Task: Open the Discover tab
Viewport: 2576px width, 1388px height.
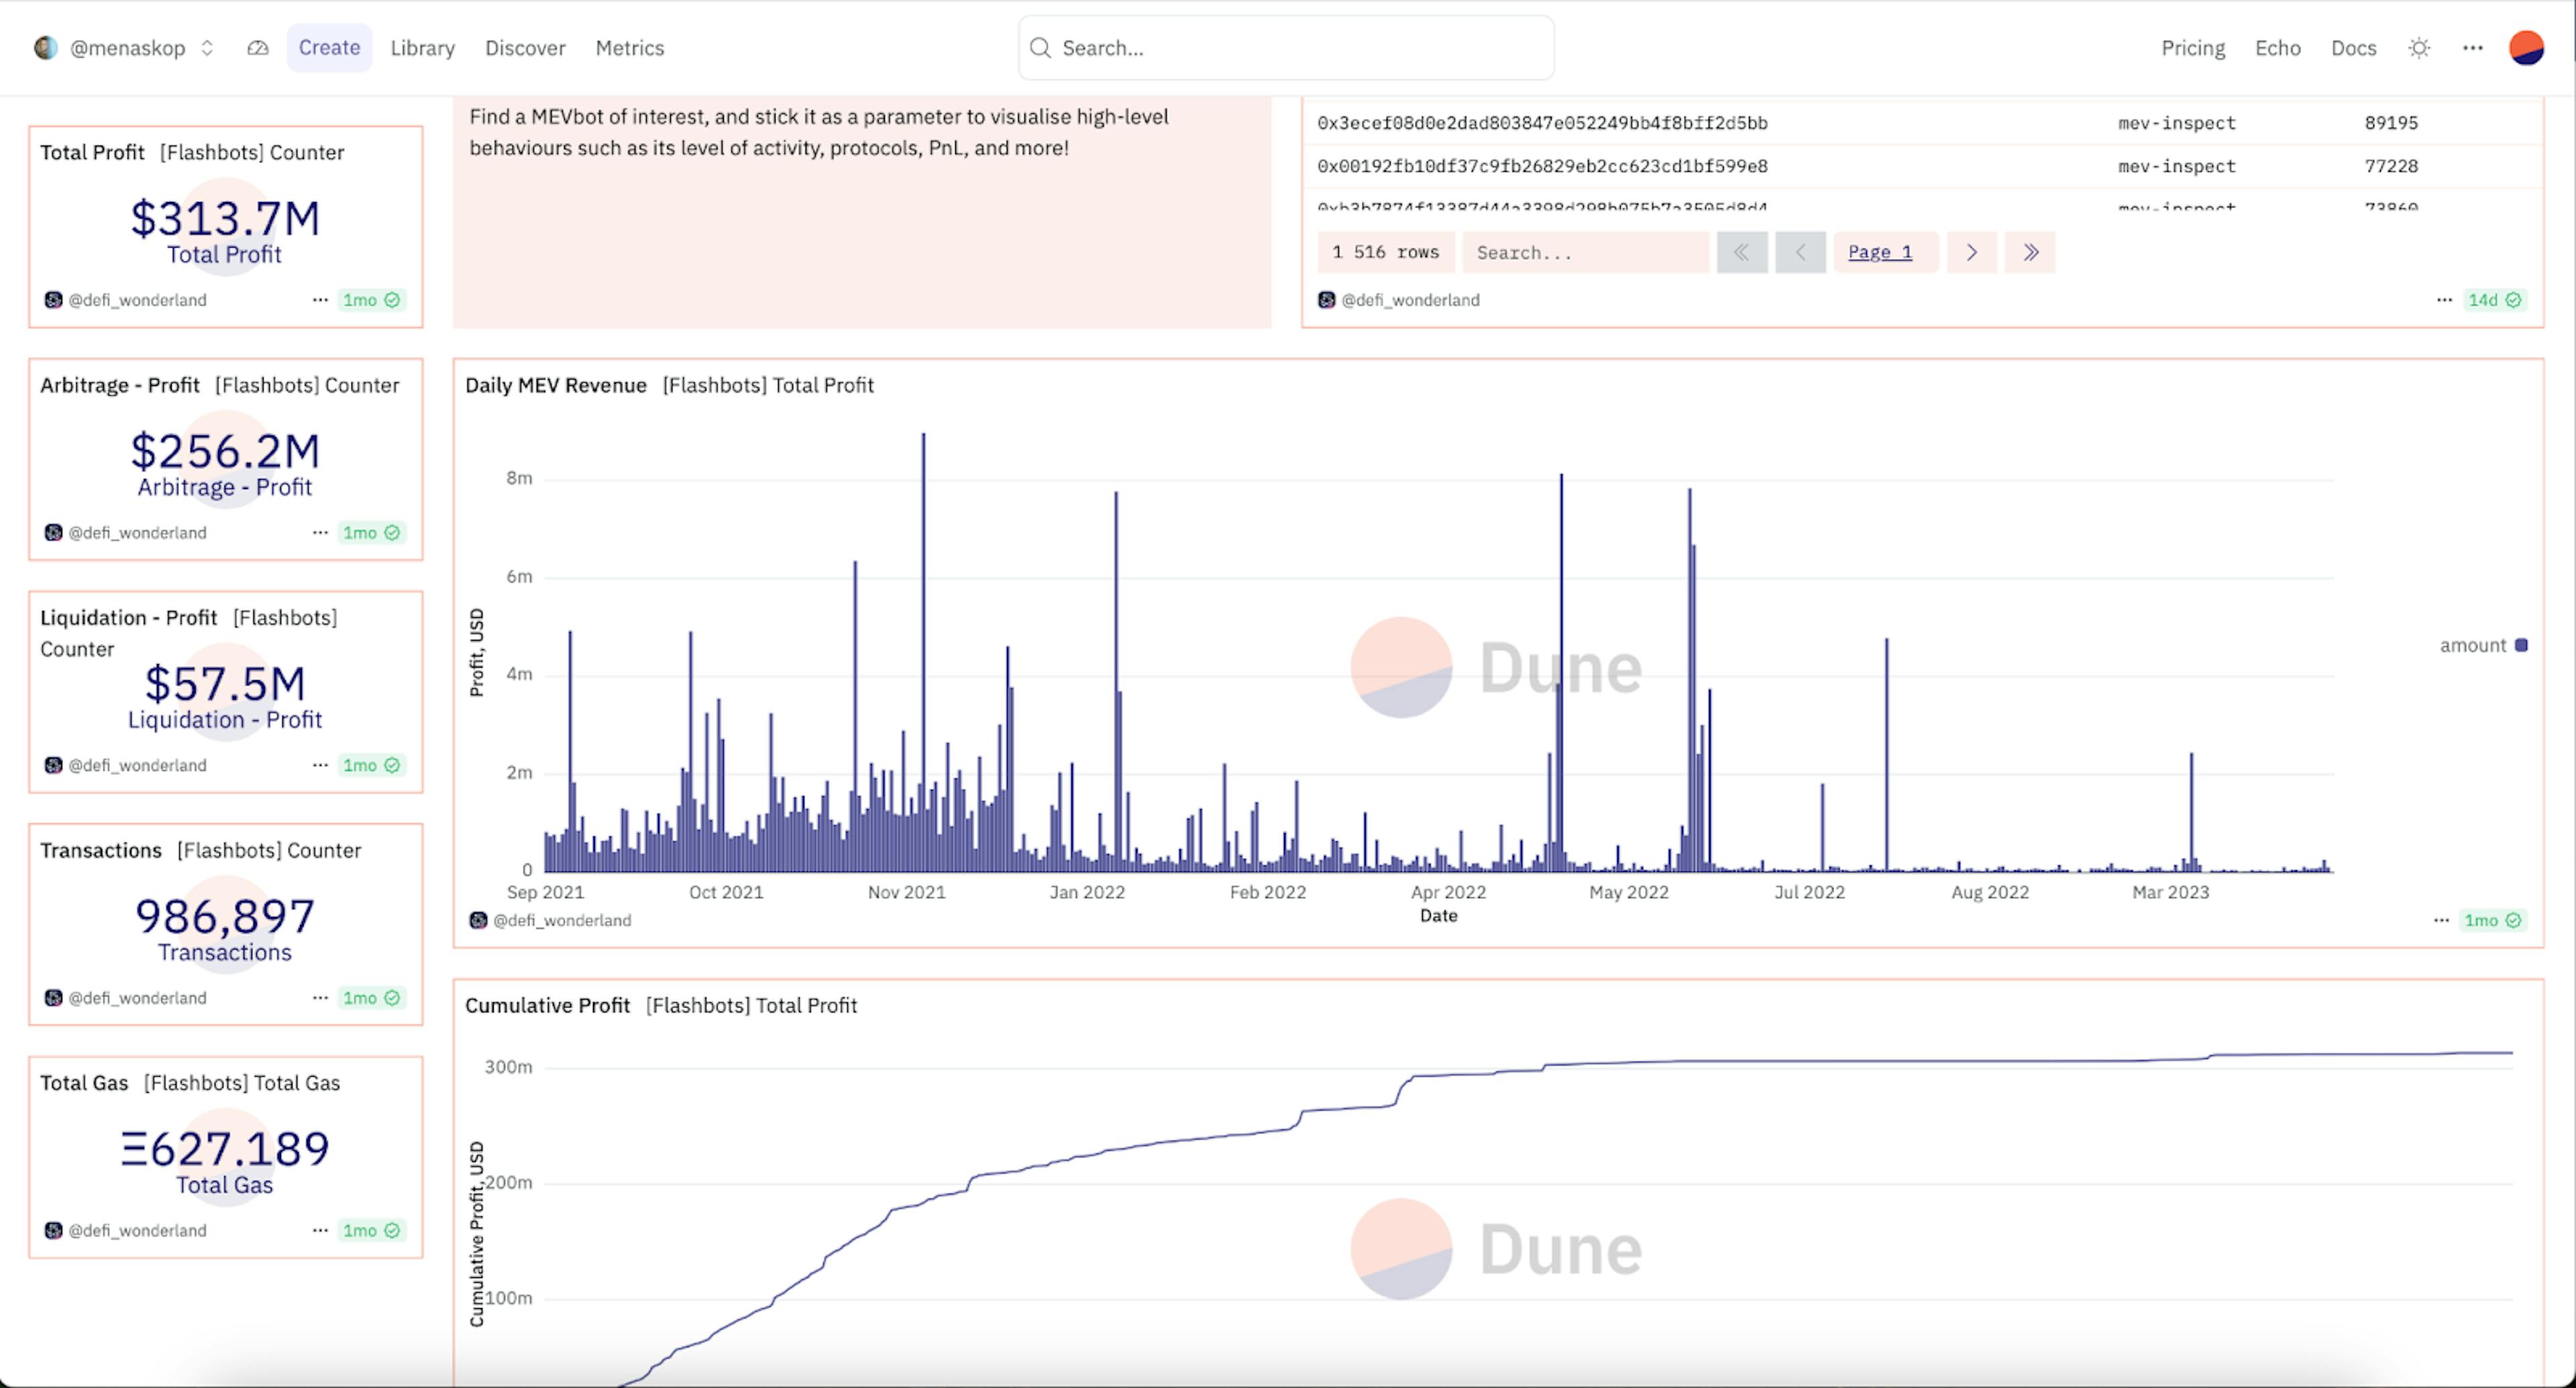Action: 525,48
